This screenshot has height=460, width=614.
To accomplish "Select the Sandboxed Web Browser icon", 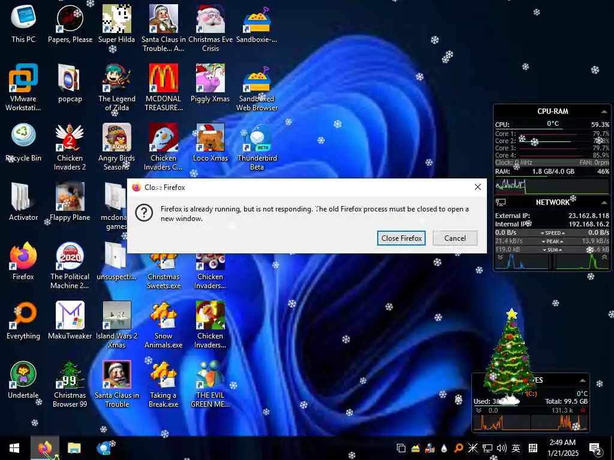I will click(x=257, y=87).
